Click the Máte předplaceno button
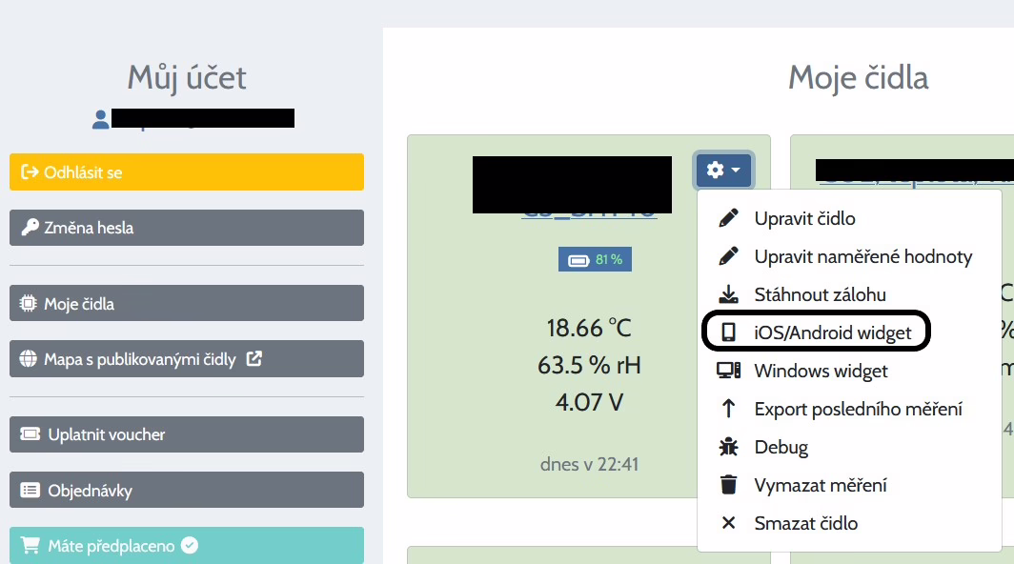Viewport: 1014px width, 564px height. click(x=187, y=546)
